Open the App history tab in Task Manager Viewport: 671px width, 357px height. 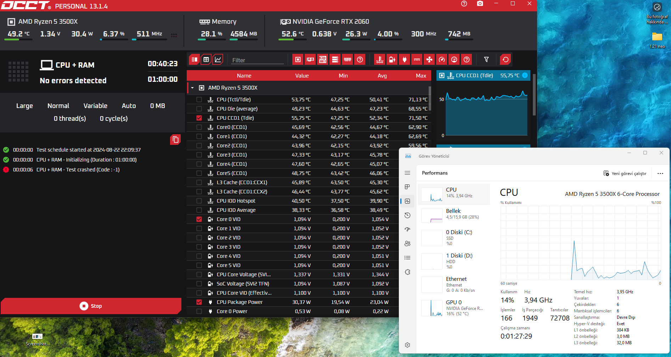407,215
